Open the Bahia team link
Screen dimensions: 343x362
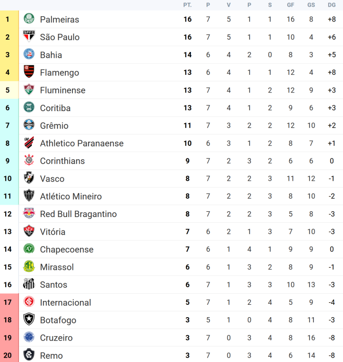[x=51, y=55]
